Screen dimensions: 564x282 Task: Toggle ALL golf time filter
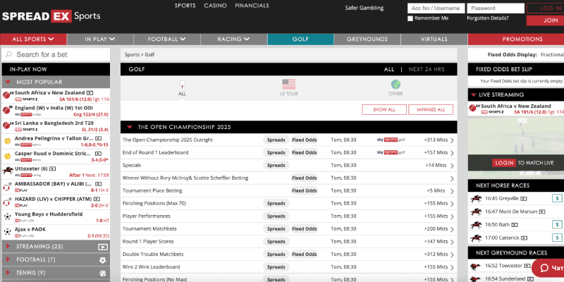(x=389, y=69)
